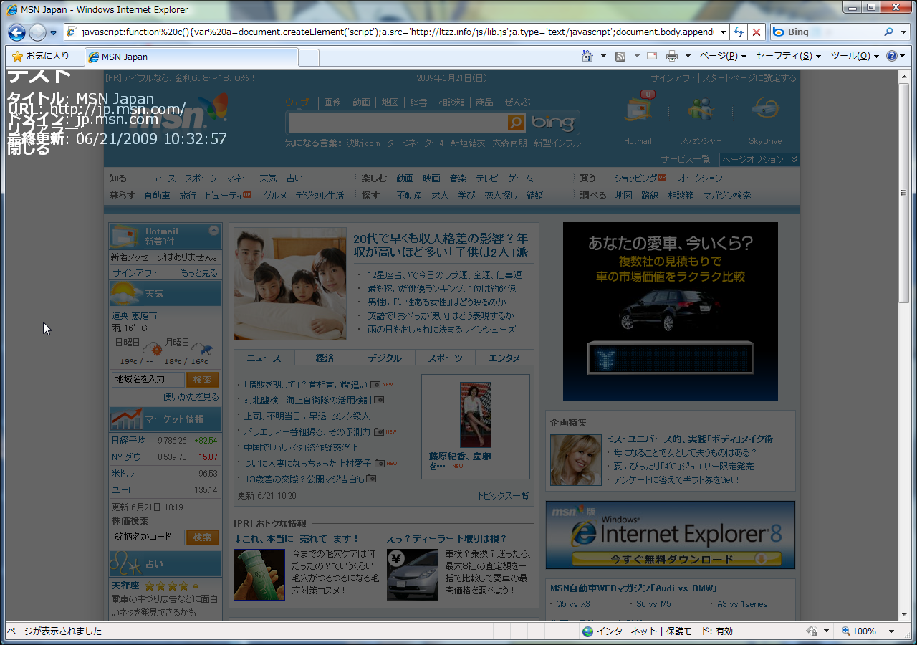Click the Hotmail icon in MSN header
The image size is (917, 645).
(638, 111)
